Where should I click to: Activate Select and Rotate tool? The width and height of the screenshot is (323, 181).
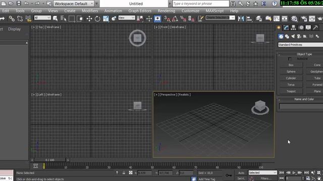[97, 19]
